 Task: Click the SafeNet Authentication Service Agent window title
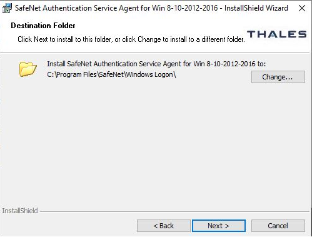[x=151, y=8]
